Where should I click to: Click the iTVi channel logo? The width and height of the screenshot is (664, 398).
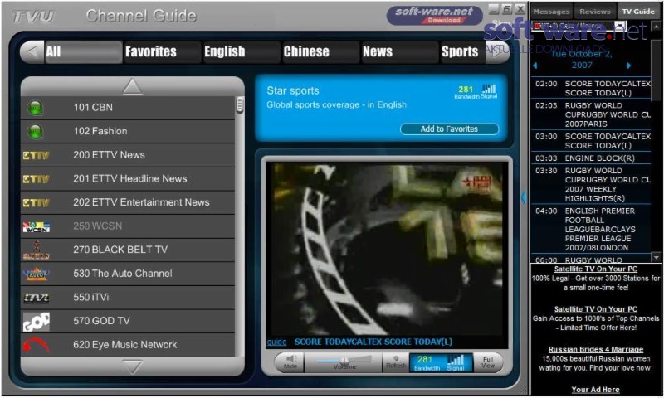[x=36, y=298]
